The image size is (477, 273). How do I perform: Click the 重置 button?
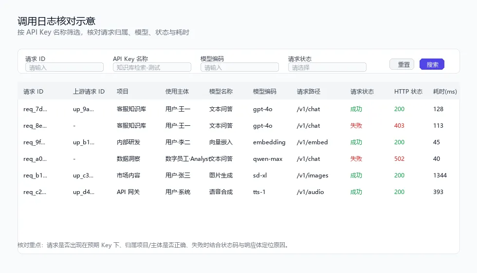point(402,64)
